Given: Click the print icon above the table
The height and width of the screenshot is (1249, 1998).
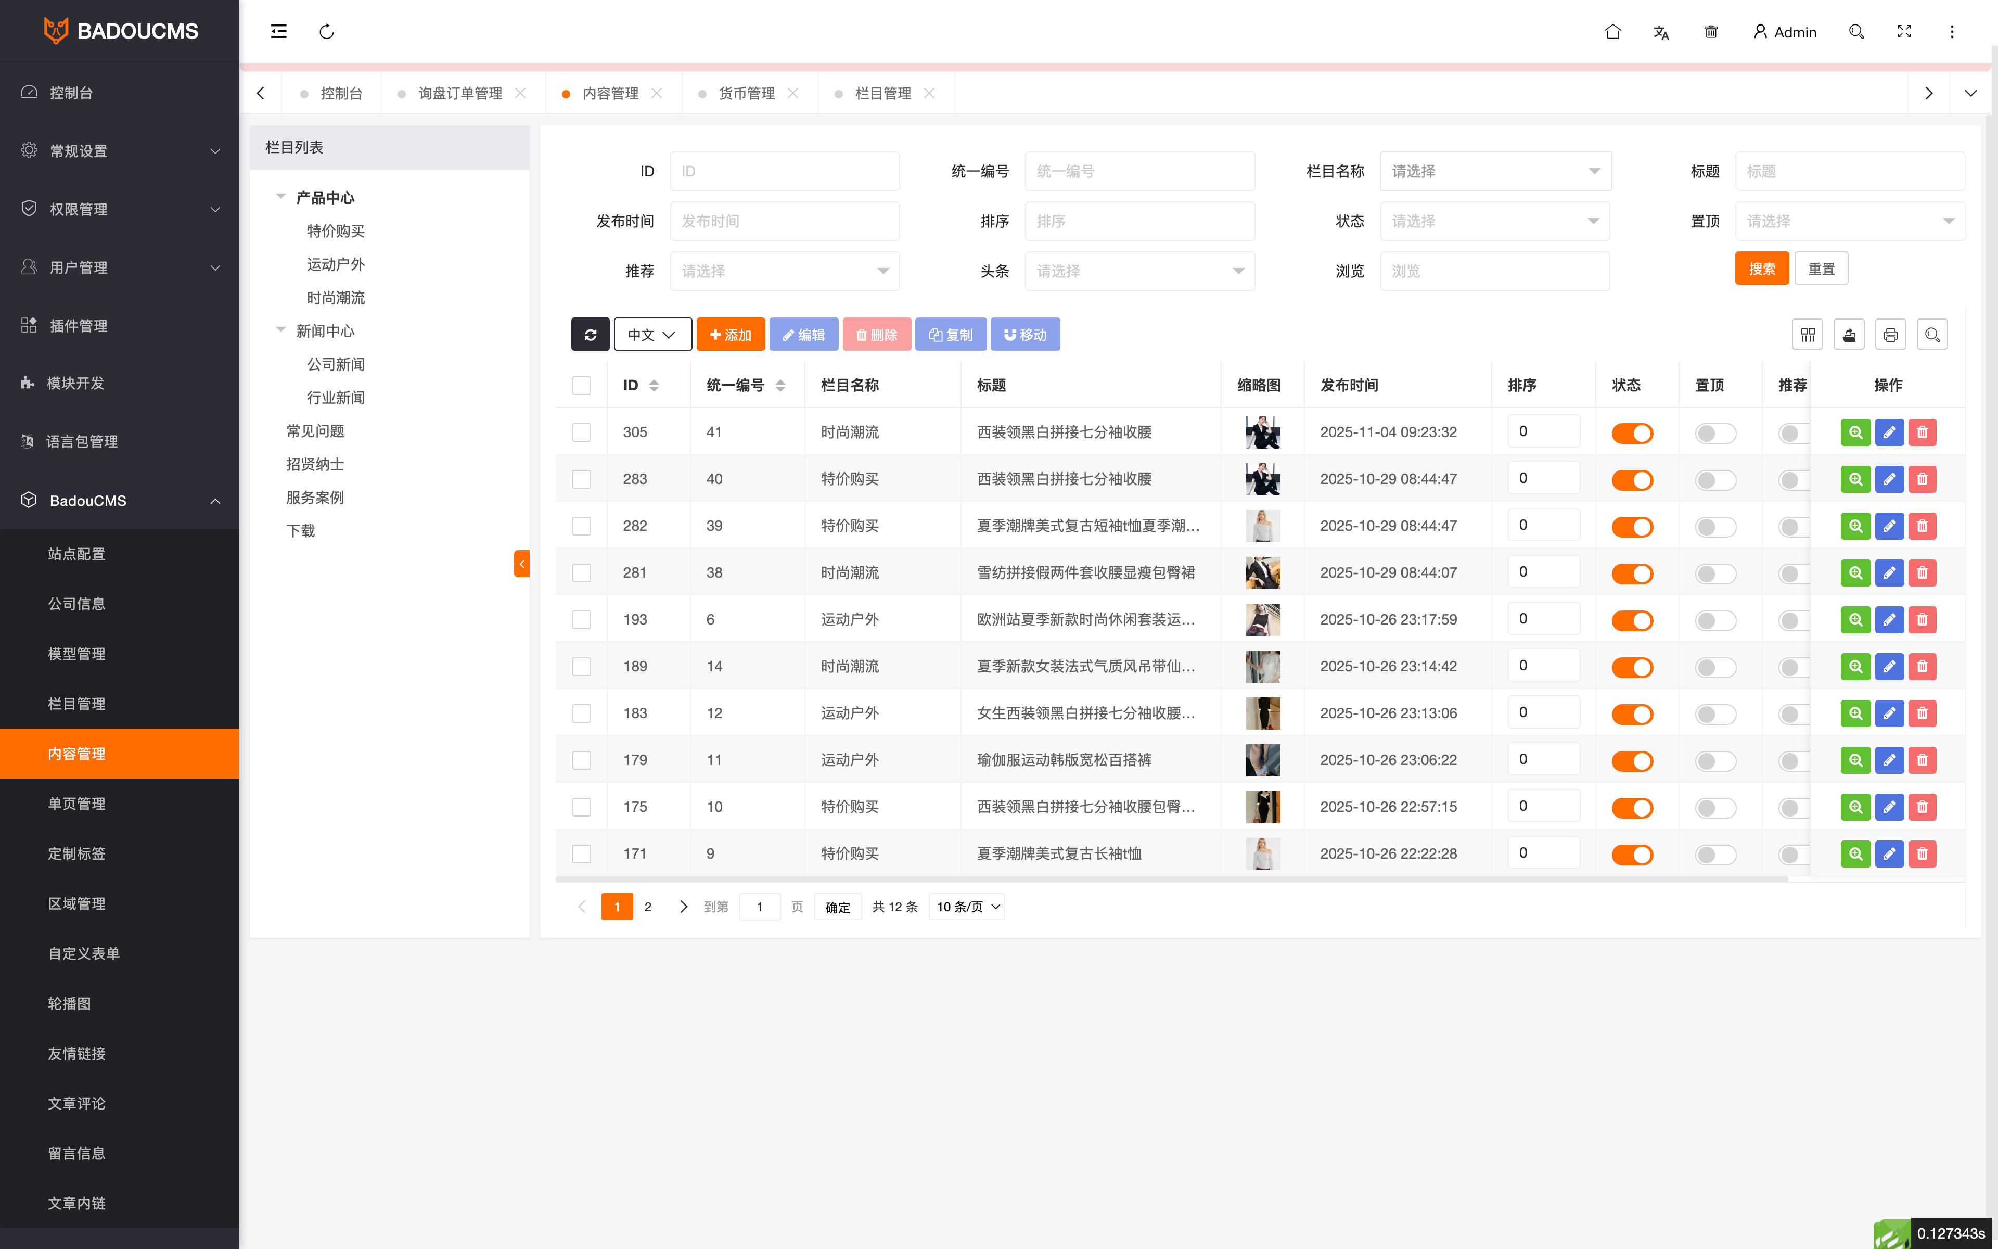Looking at the screenshot, I should tap(1890, 335).
